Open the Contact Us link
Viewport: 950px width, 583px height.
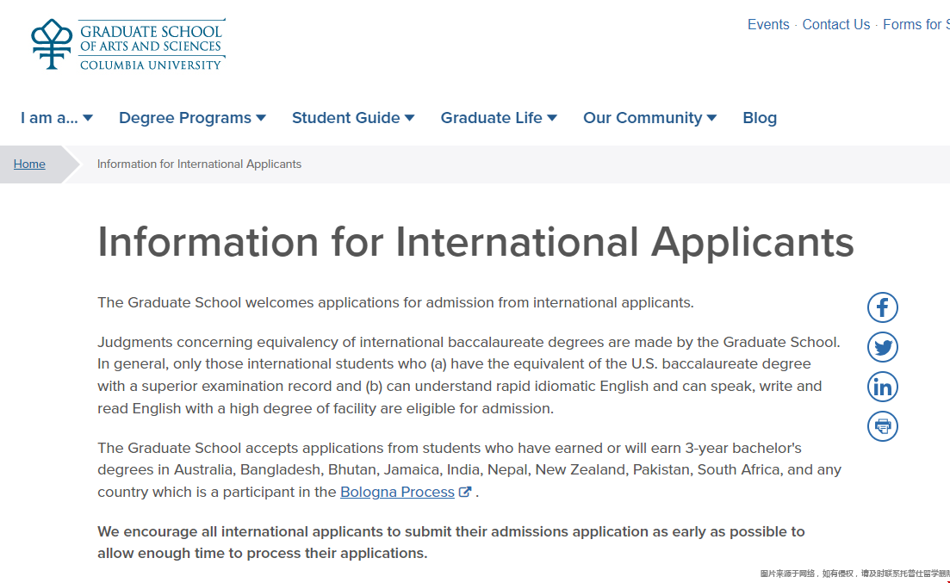[836, 25]
